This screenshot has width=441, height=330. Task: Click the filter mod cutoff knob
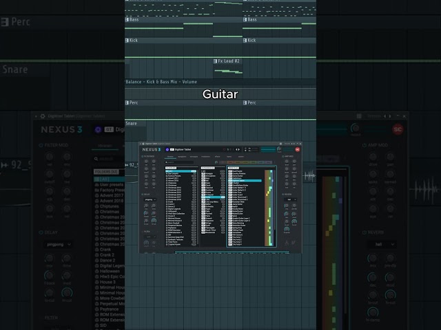tap(146, 169)
